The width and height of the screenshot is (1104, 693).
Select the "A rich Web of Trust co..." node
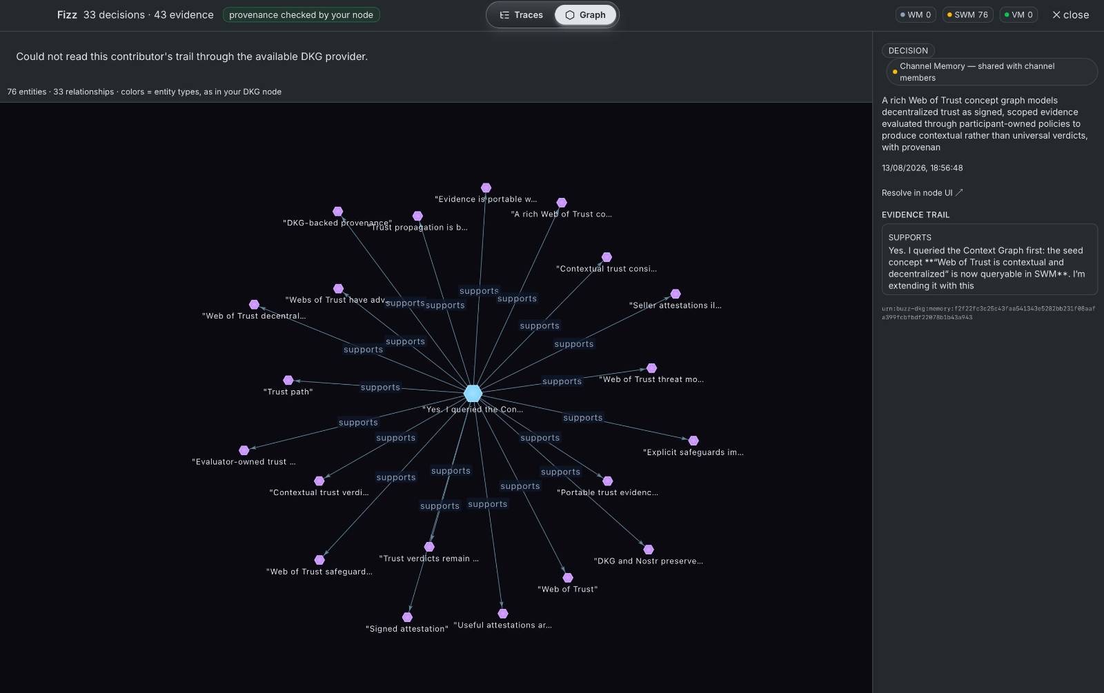pyautogui.click(x=562, y=203)
